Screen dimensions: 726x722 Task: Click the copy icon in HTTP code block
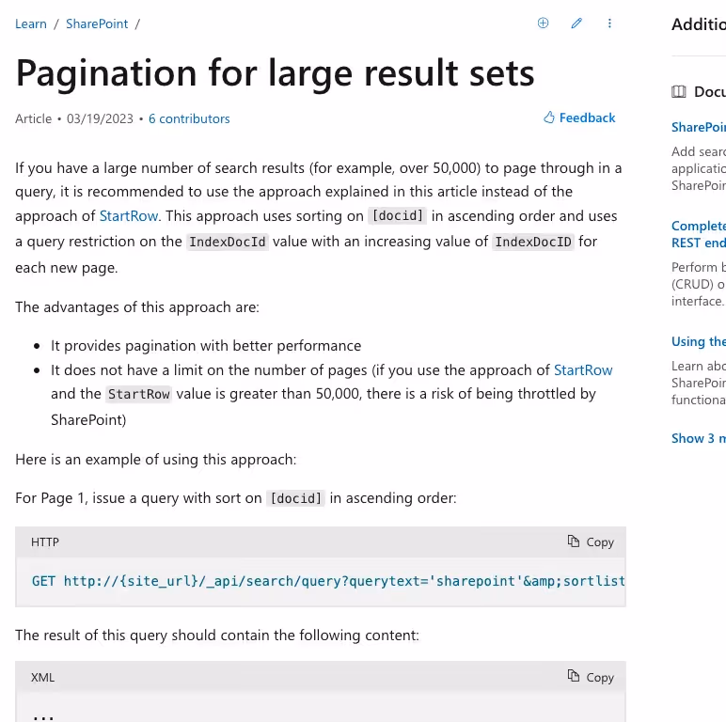574,541
